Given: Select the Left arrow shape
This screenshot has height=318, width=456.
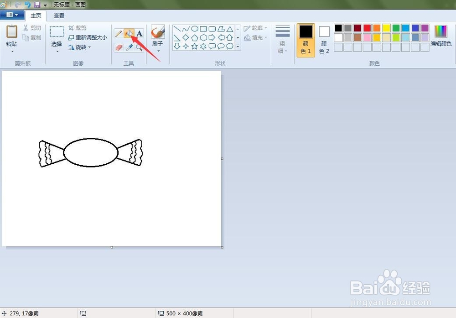Looking at the screenshot, I should pos(221,37).
